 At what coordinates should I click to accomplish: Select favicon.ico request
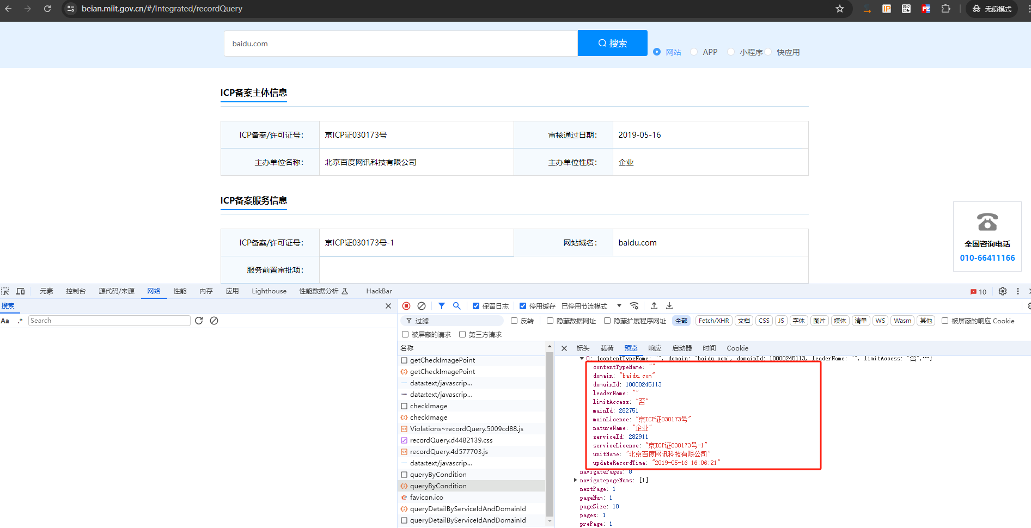tap(472, 498)
